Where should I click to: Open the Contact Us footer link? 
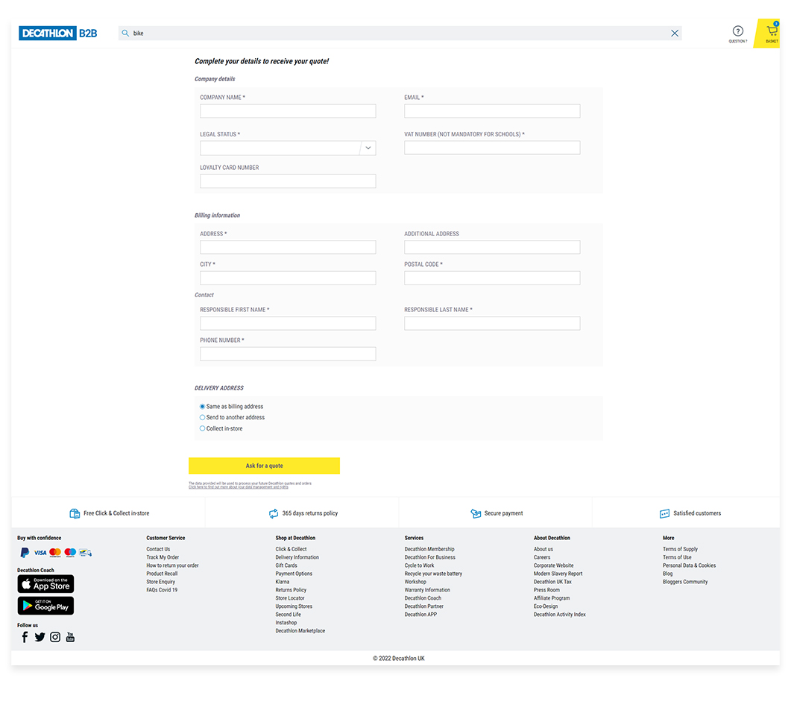pyautogui.click(x=158, y=549)
